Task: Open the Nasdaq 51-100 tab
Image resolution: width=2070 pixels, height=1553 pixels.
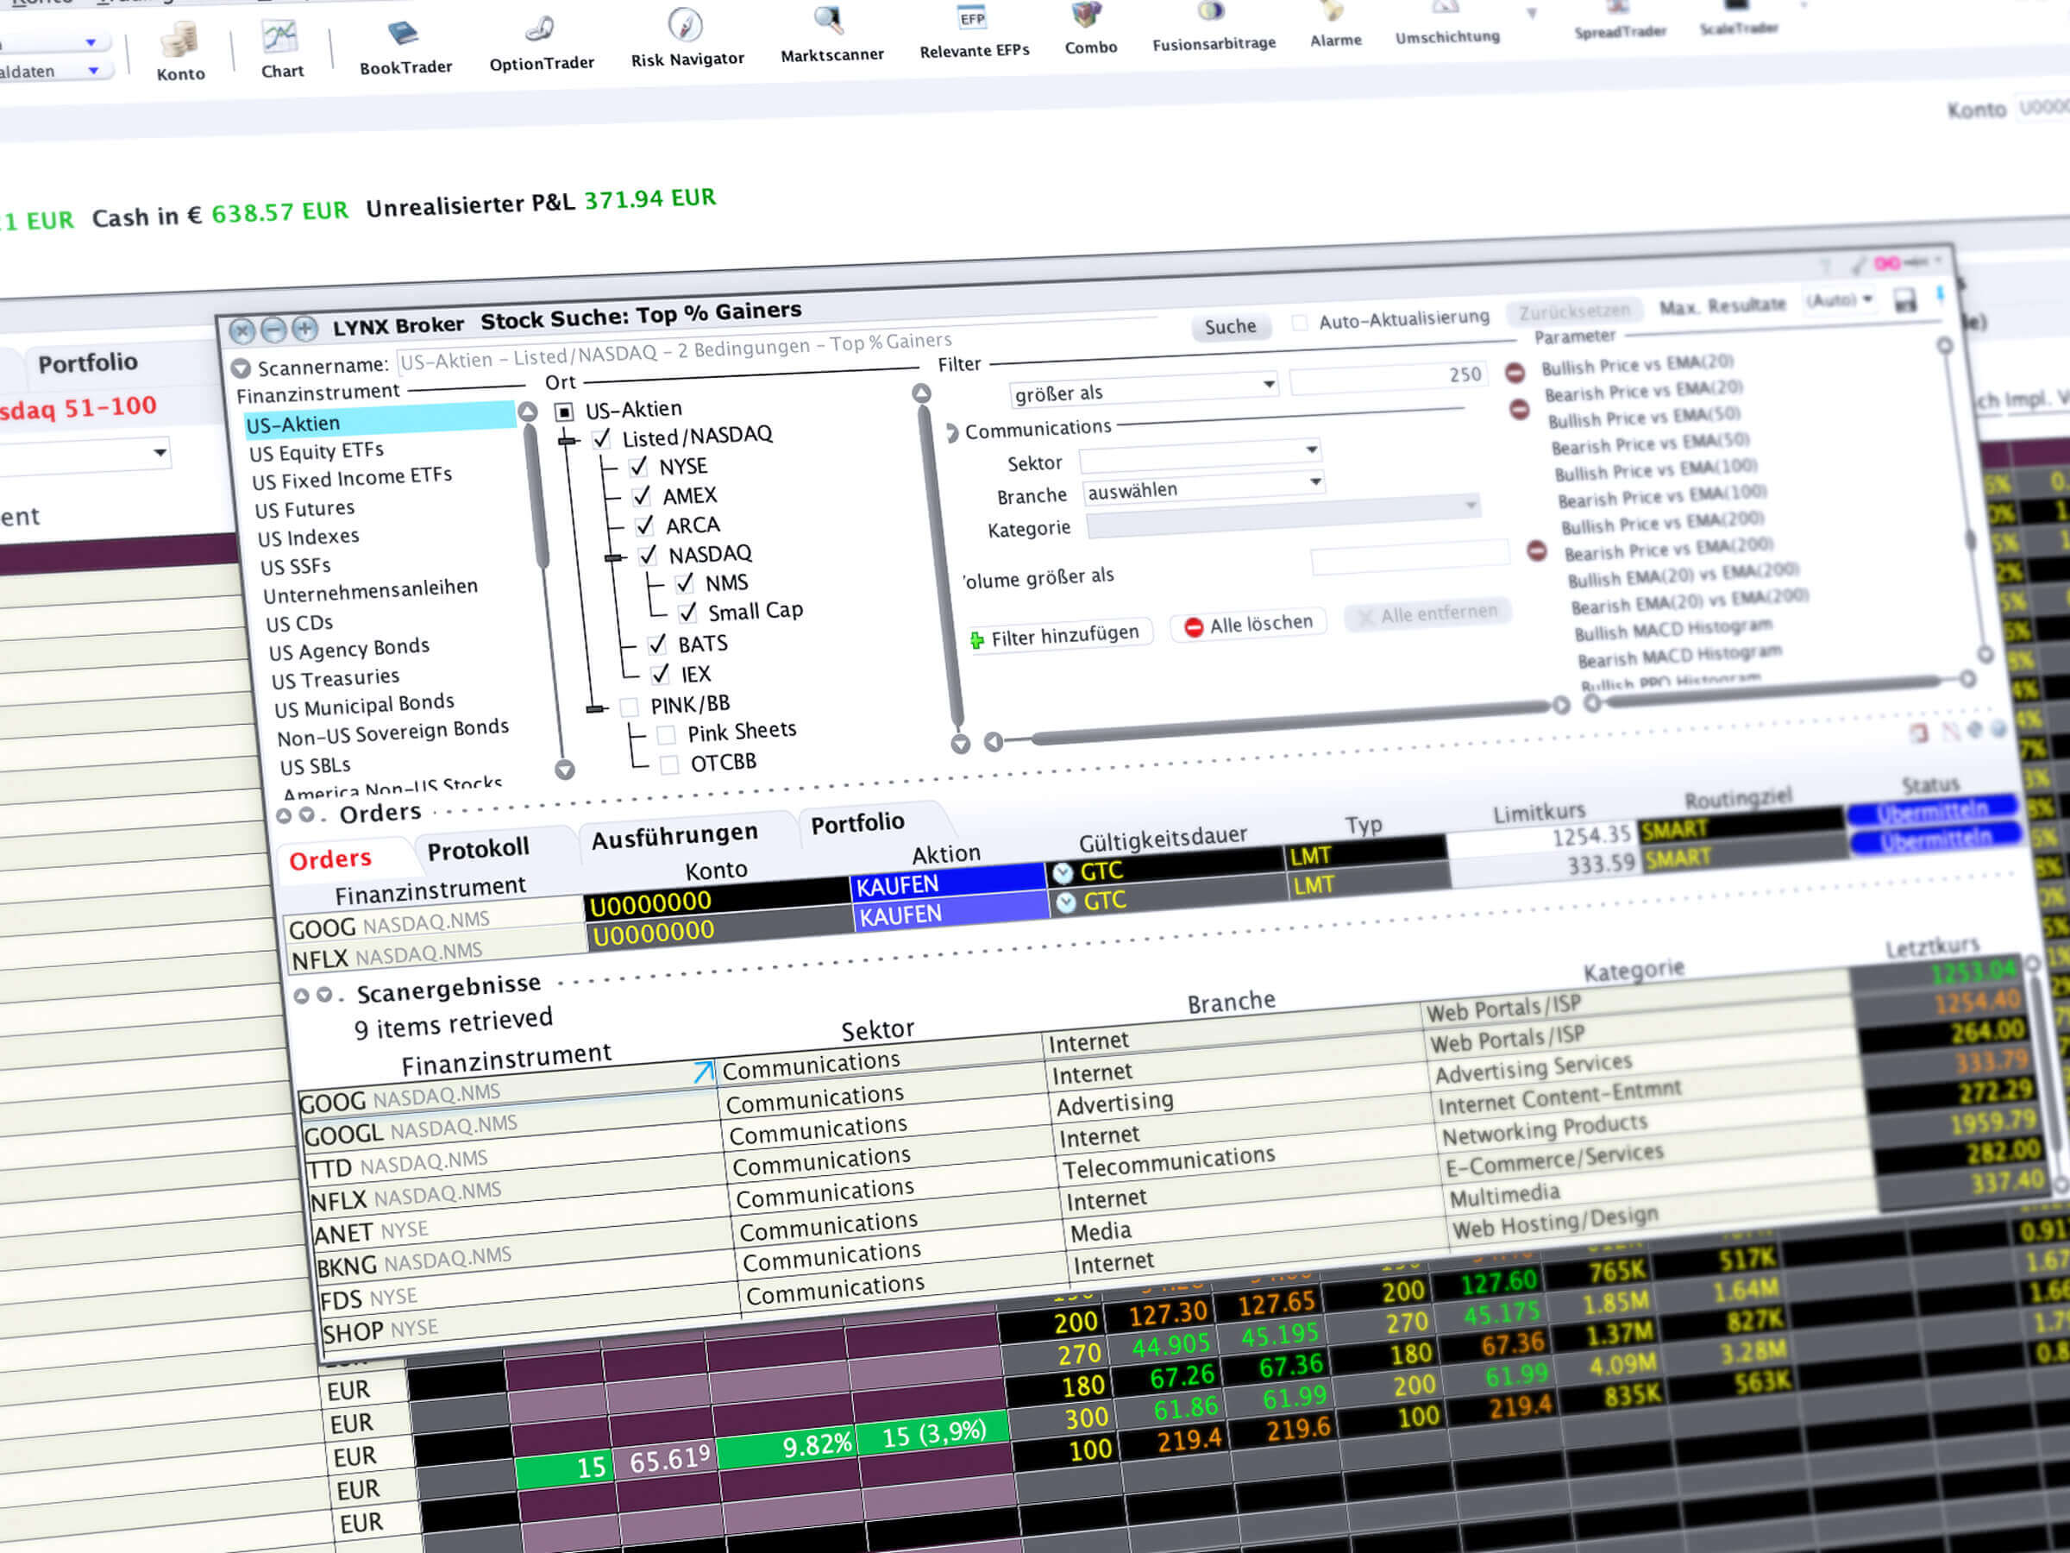Action: coord(78,409)
